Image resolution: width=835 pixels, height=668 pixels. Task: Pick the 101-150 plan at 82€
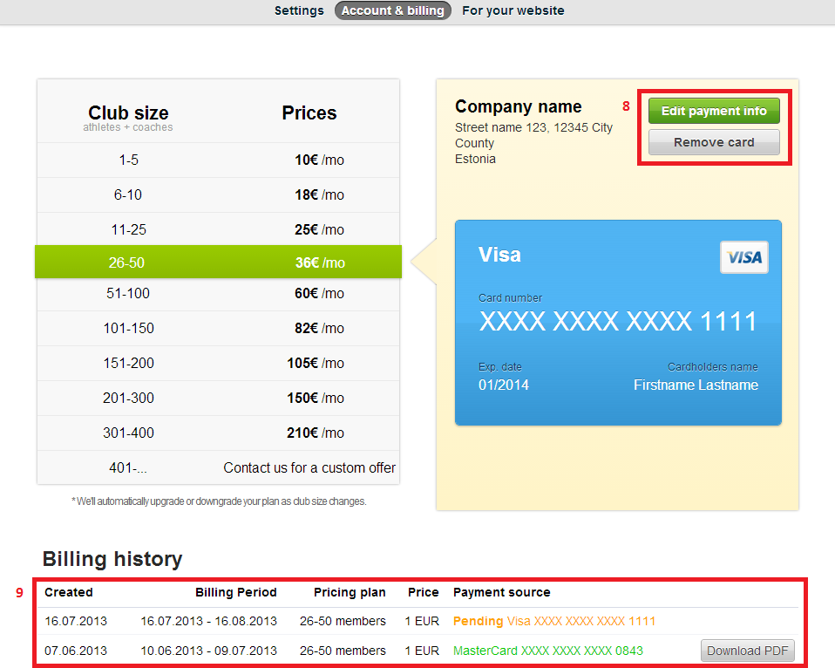coord(218,329)
